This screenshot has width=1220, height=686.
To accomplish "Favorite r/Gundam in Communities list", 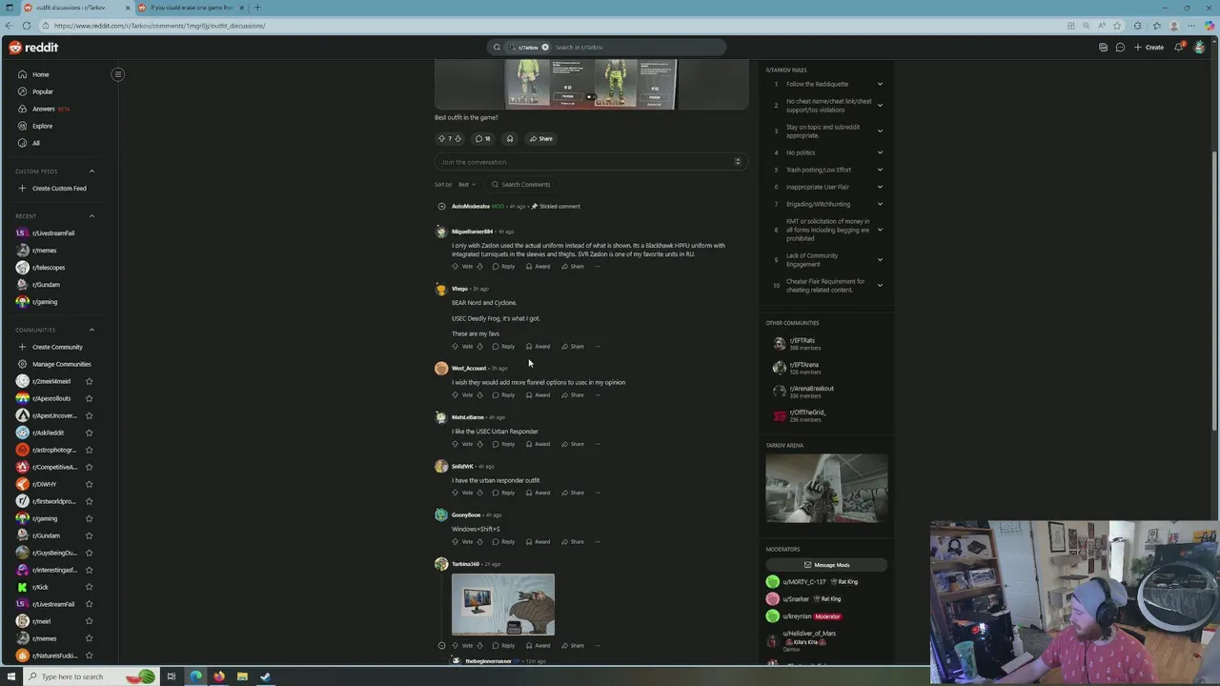I will point(89,535).
